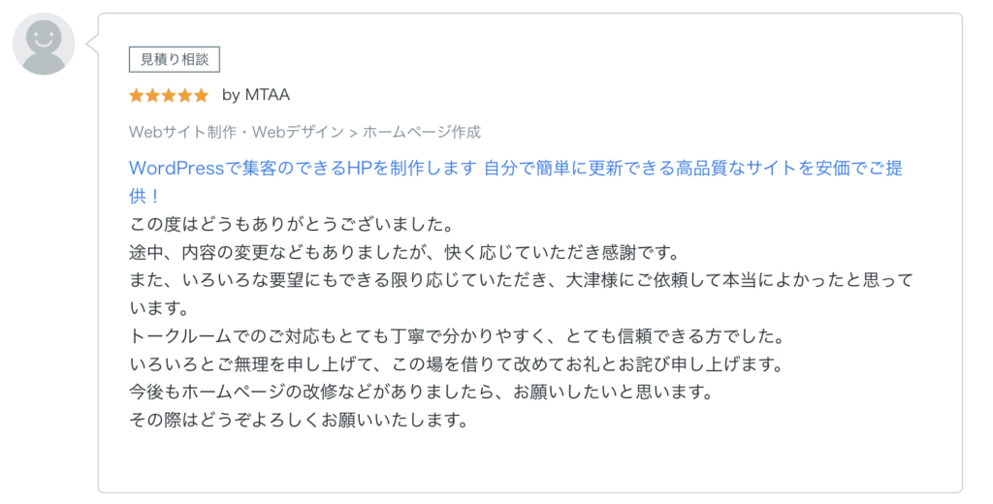Open the ホームページ作成 subcategory breadcrumb
This screenshot has width=993, height=504.
(x=422, y=132)
